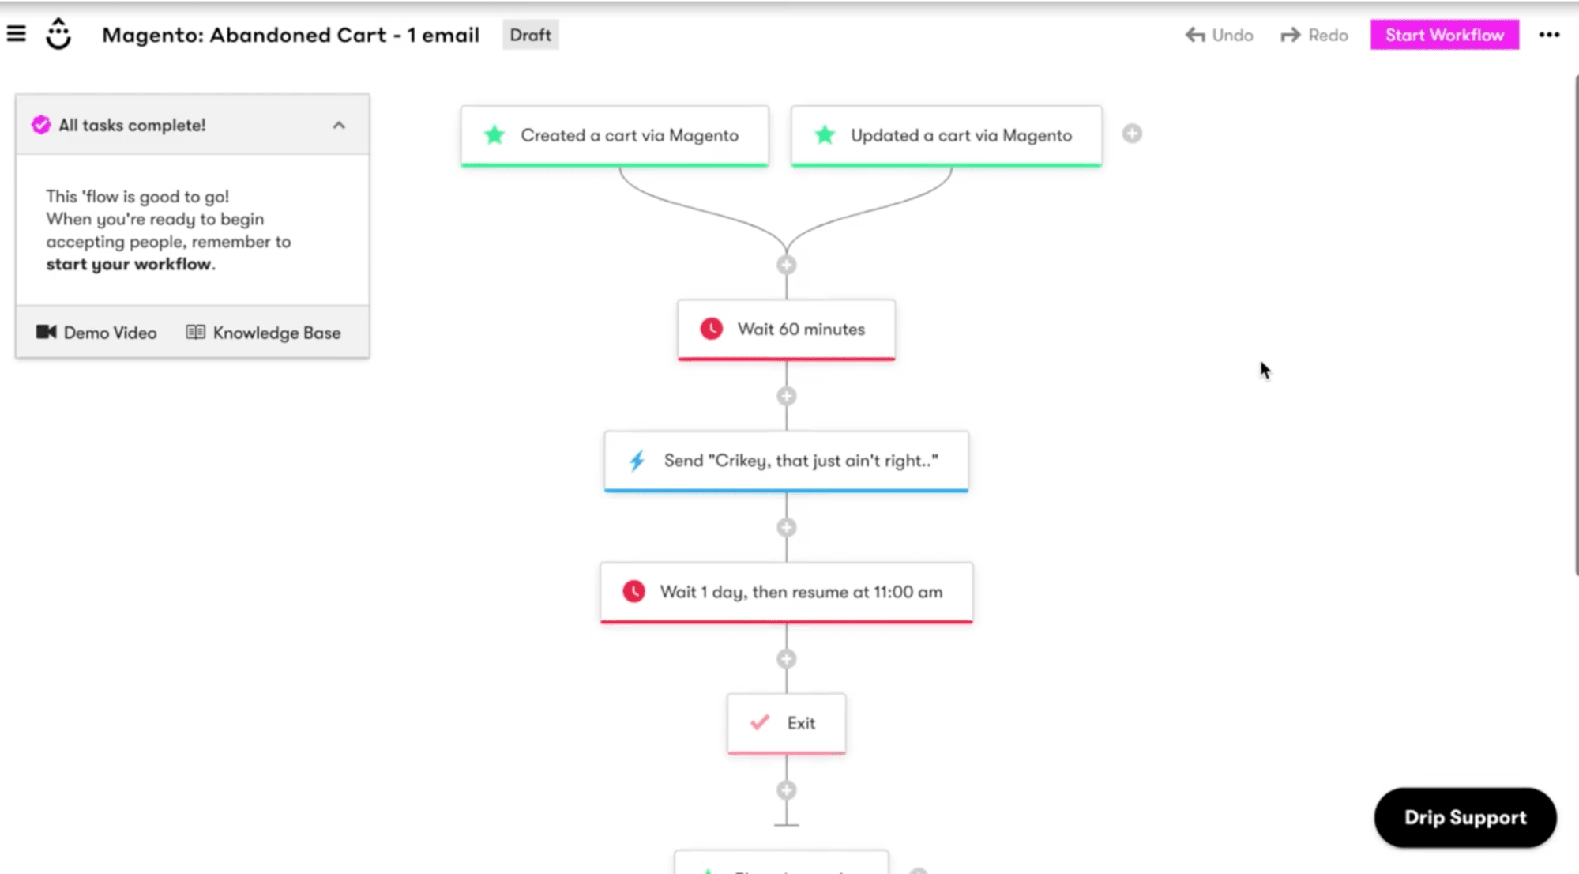Add a new trigger with plus icon
Viewport: 1579px width, 874px height.
point(1132,134)
